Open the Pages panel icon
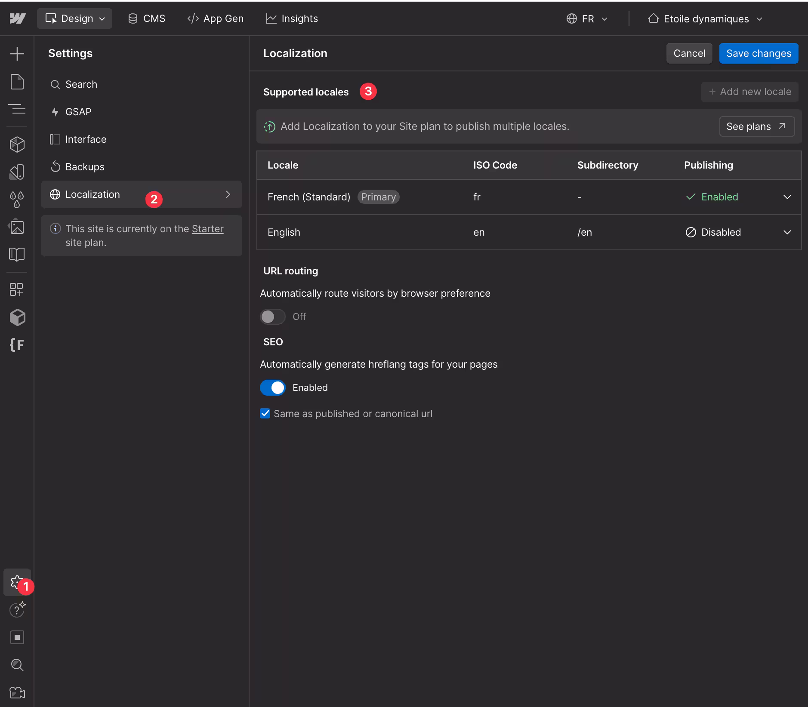Screen dimensions: 808x707 pyautogui.click(x=17, y=82)
